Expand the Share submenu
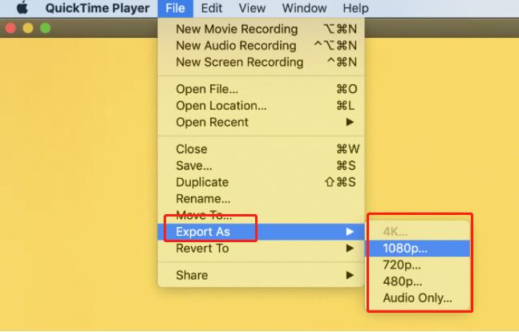519x332 pixels. (x=262, y=275)
